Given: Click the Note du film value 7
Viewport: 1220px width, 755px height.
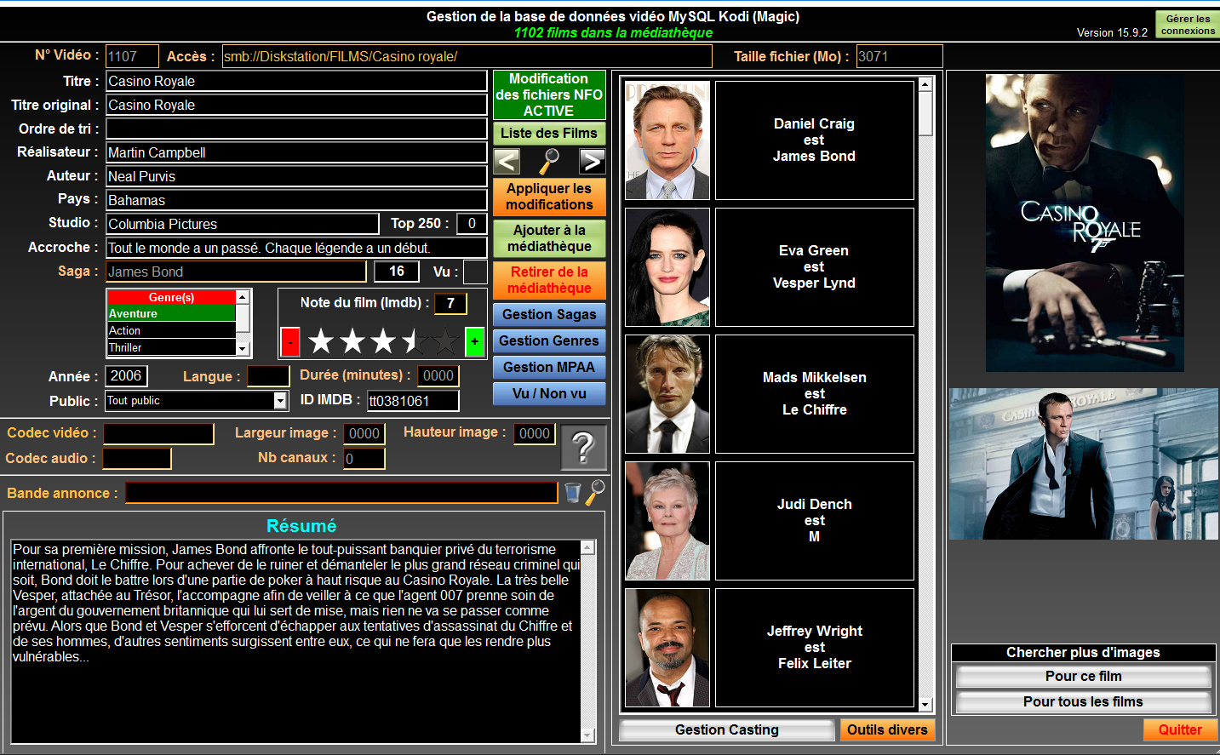Looking at the screenshot, I should point(450,303).
